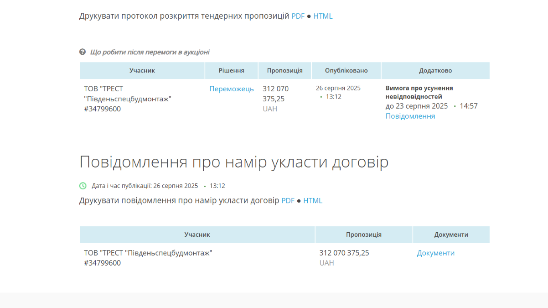Click 'Учасник' header in the contract notice table

pyautogui.click(x=197, y=235)
